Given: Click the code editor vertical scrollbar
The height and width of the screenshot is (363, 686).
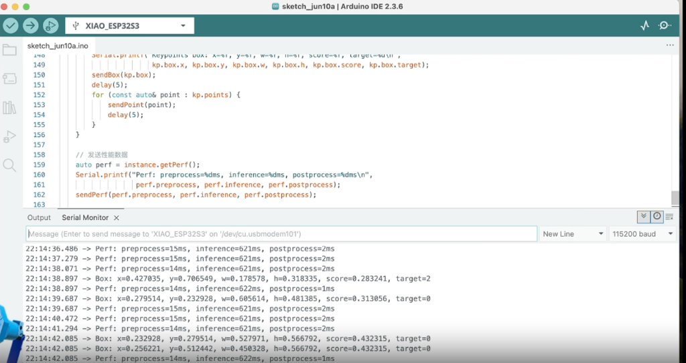Looking at the screenshot, I should pos(675,199).
